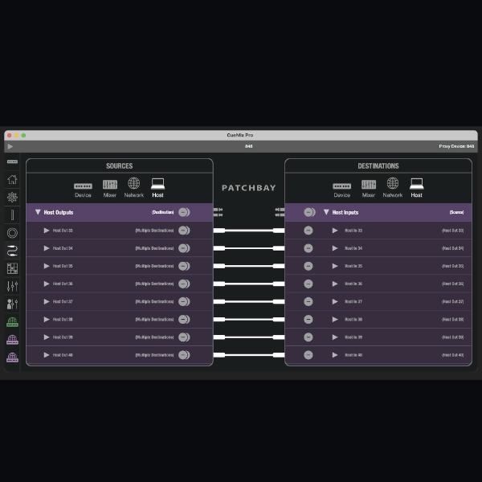Screen dimensions: 482x482
Task: Disconnect Host Out 39 from its destinations
Action: [x=184, y=337]
